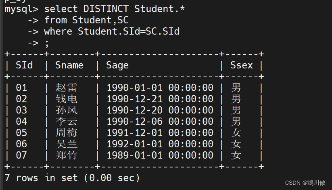332x190 pixels.
Task: Click the Ssex column header
Action: click(x=242, y=65)
